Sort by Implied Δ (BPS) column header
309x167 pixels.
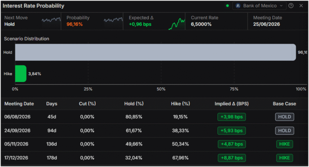coord(232,104)
